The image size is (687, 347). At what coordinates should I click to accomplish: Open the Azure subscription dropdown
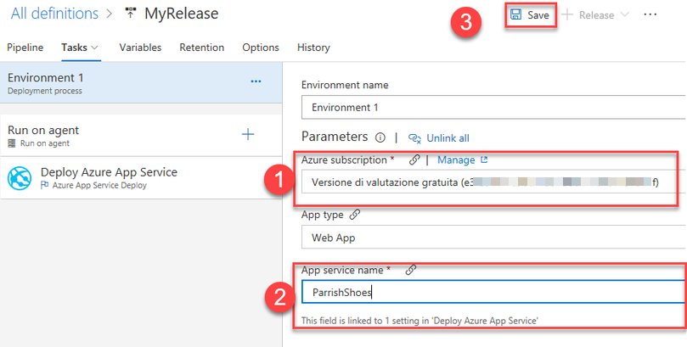pyautogui.click(x=488, y=182)
